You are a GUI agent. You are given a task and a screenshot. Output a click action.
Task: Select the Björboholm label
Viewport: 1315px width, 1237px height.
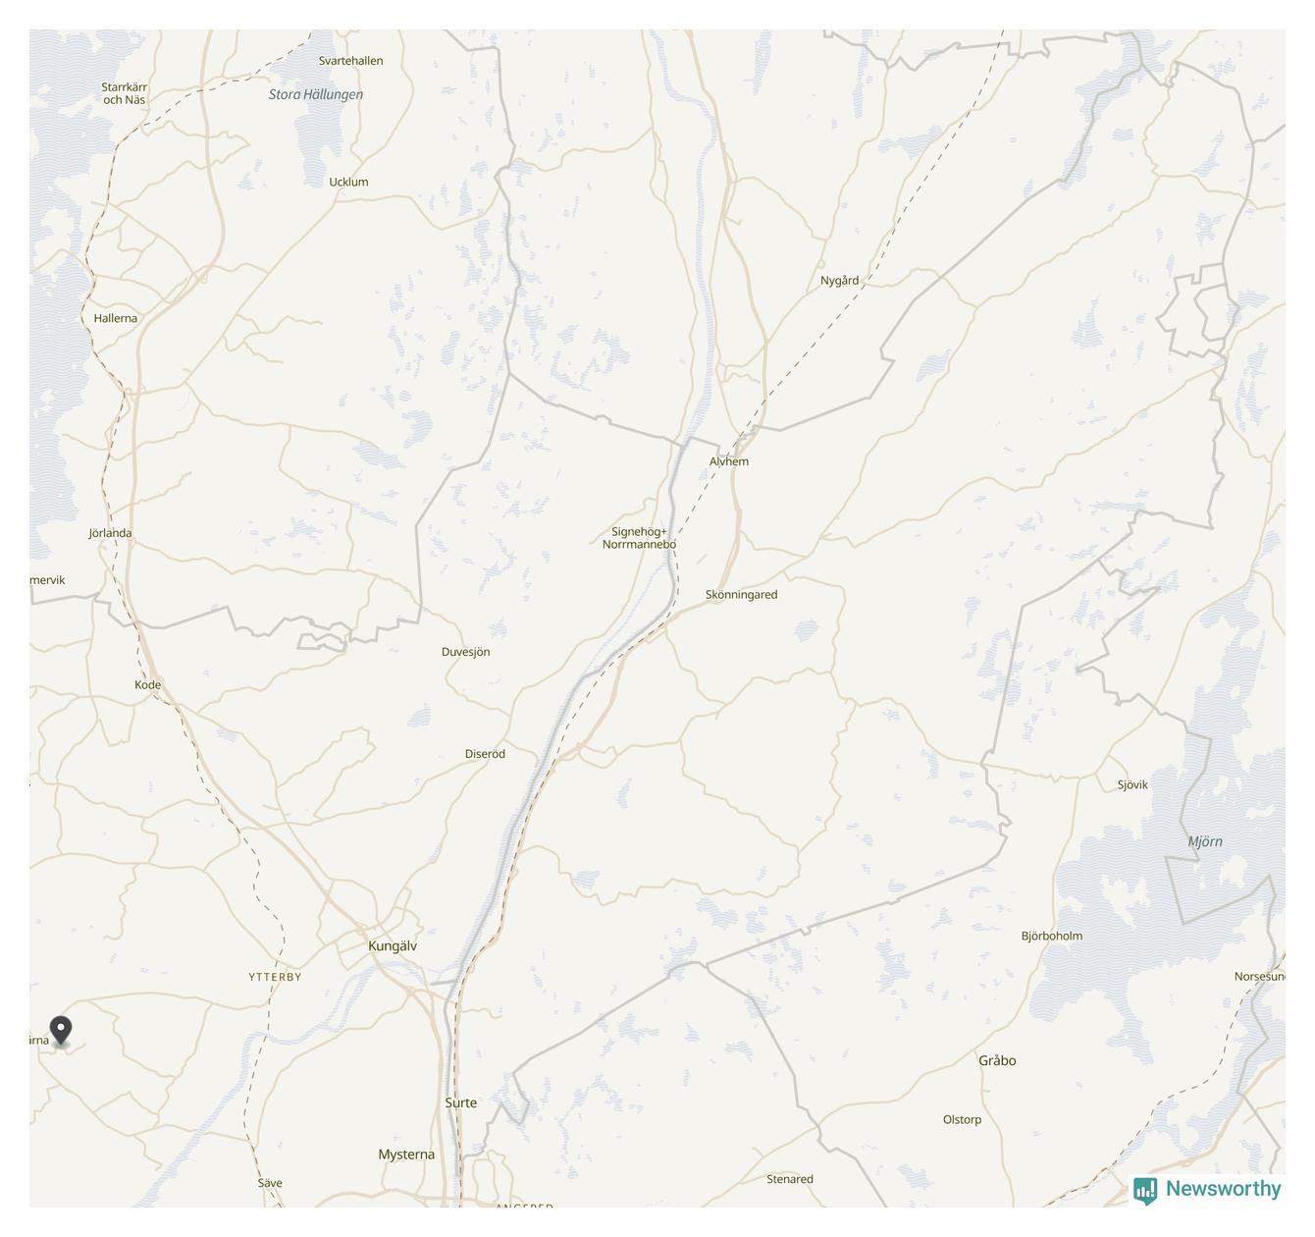[1052, 936]
